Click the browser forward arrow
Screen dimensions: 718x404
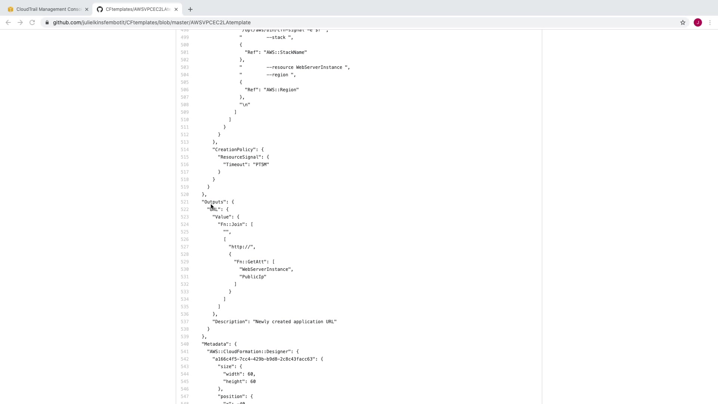(20, 22)
